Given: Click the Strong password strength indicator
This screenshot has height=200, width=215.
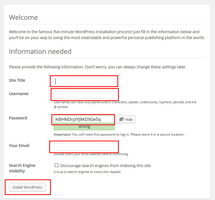Looking at the screenshot, I should coord(84,127).
